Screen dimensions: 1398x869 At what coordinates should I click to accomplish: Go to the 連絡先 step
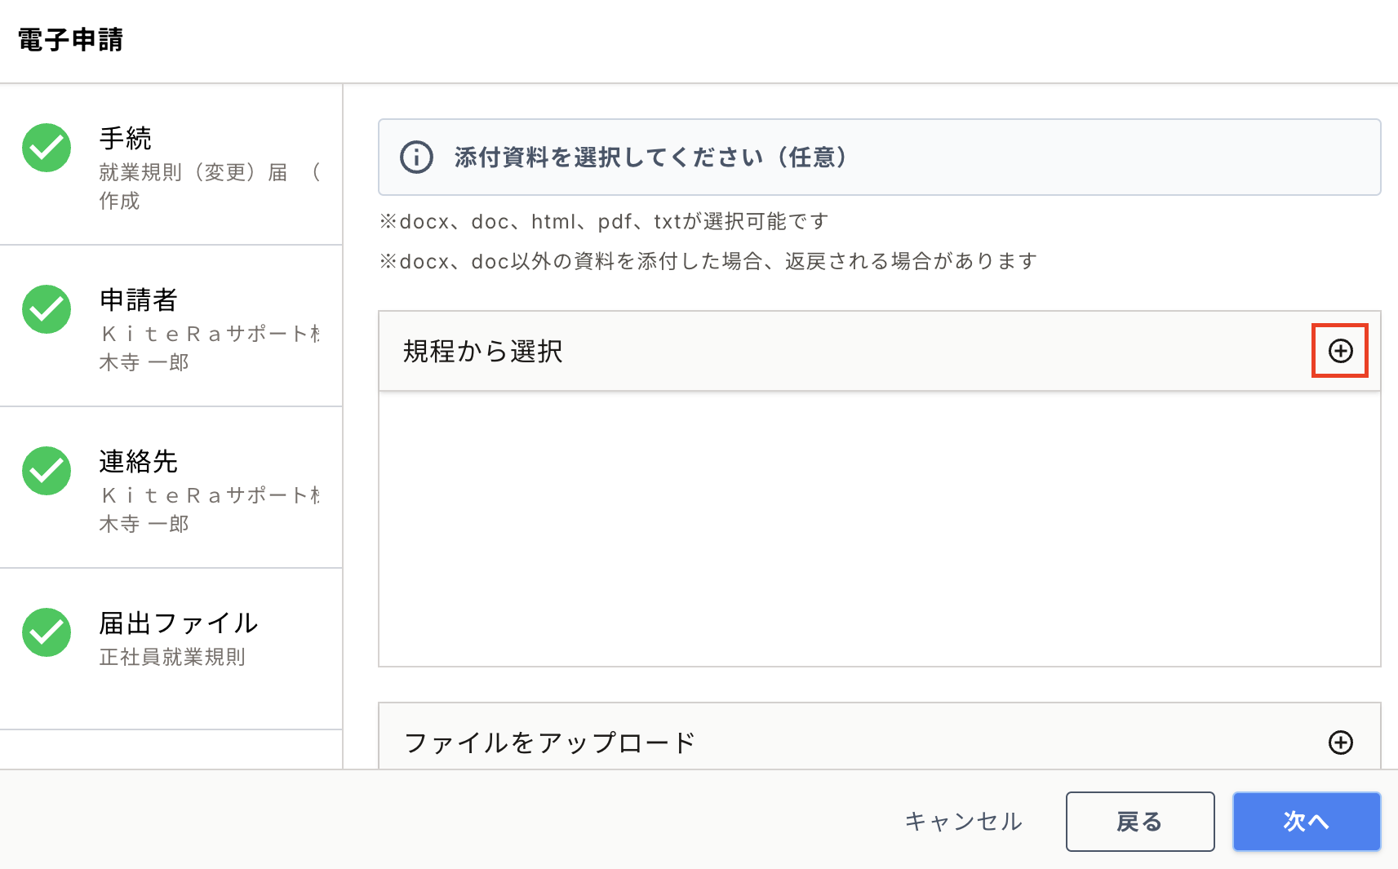coord(171,487)
